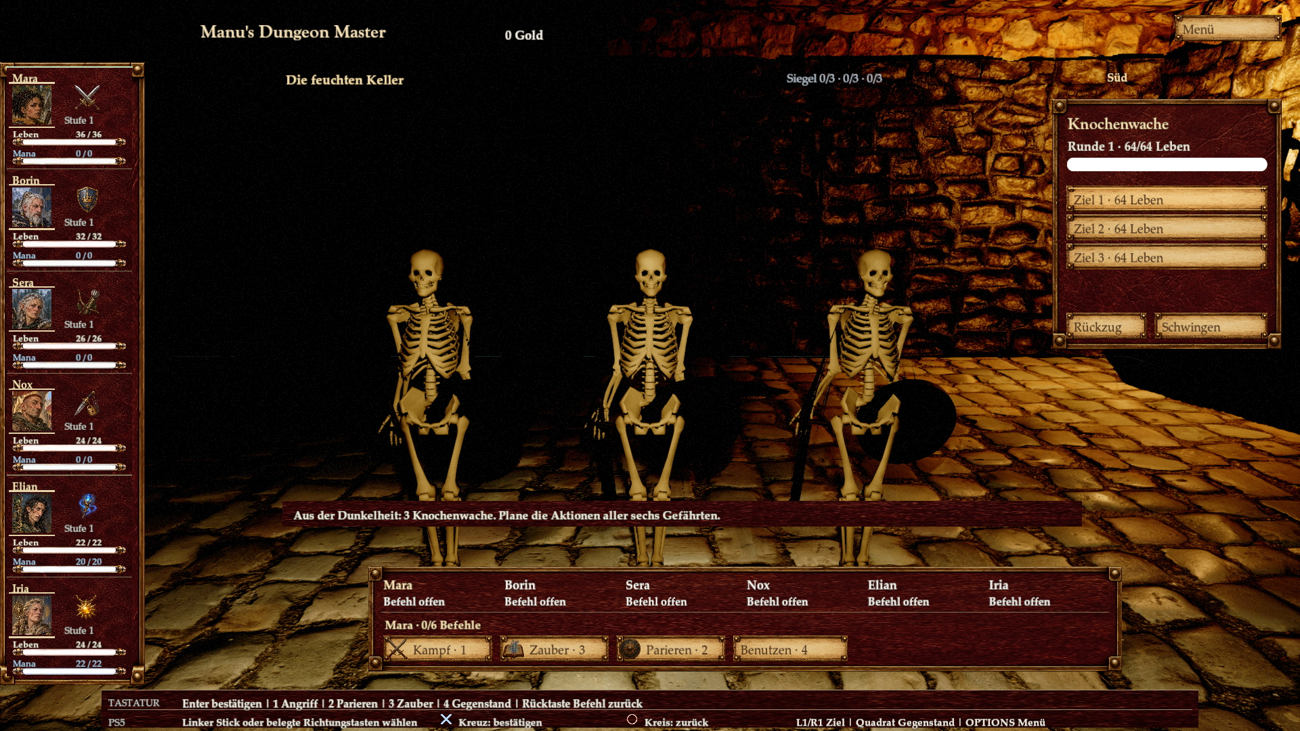Choose the Kampf · 1 command
This screenshot has width=1300, height=731.
pyautogui.click(x=438, y=649)
